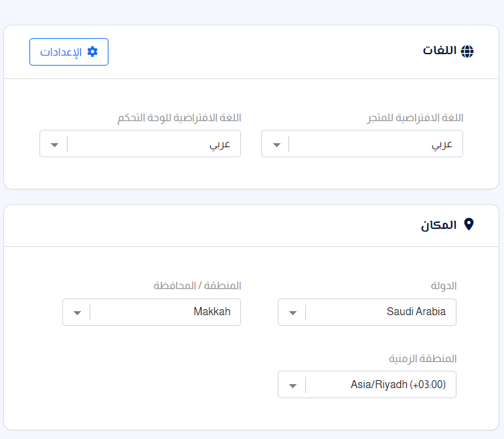Open the Saudi Arabia country dropdown arrow
The image size is (504, 439).
click(x=292, y=313)
